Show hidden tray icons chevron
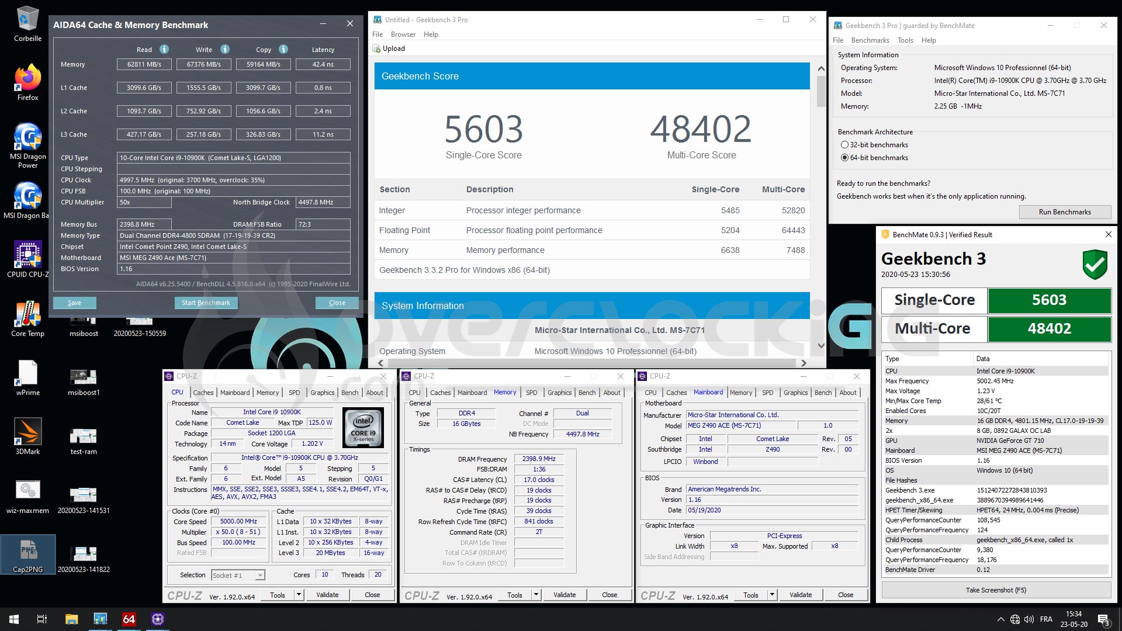 [1000, 619]
